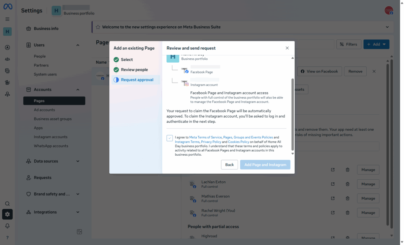Click the settings gear icon in left rail
The image size is (404, 245).
pyautogui.click(x=7, y=214)
